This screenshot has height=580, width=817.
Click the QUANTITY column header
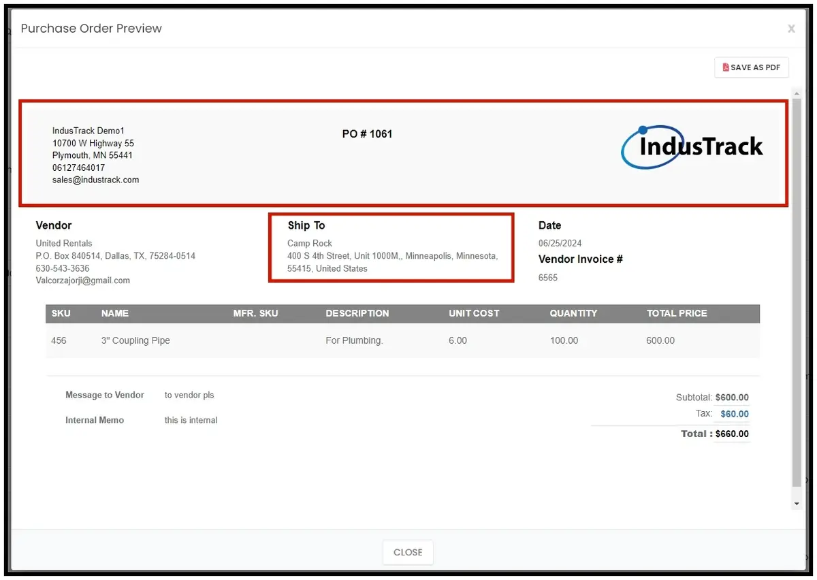(573, 313)
